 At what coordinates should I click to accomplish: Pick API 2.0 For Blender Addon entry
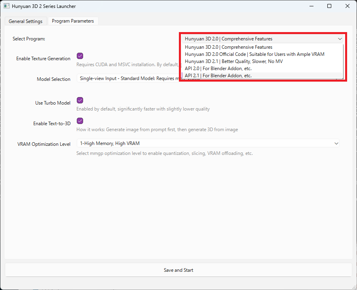point(218,69)
